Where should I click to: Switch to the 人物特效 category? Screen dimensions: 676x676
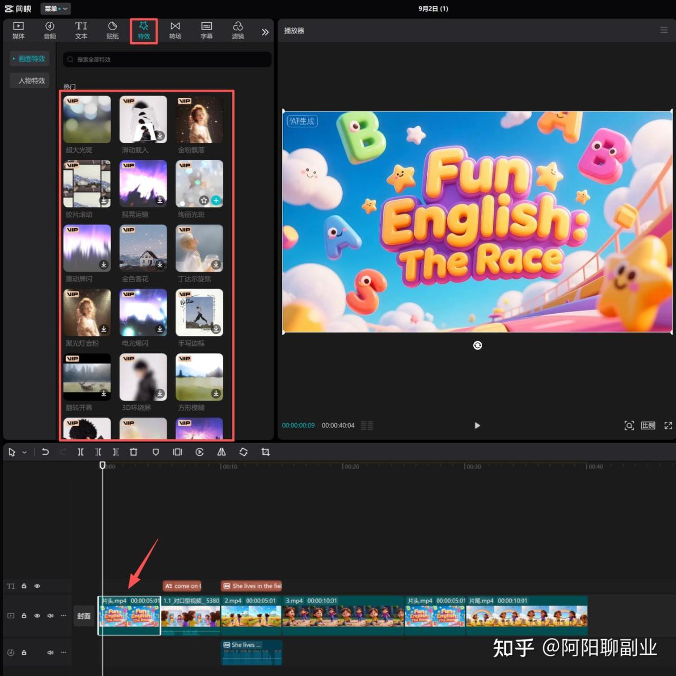pyautogui.click(x=31, y=81)
